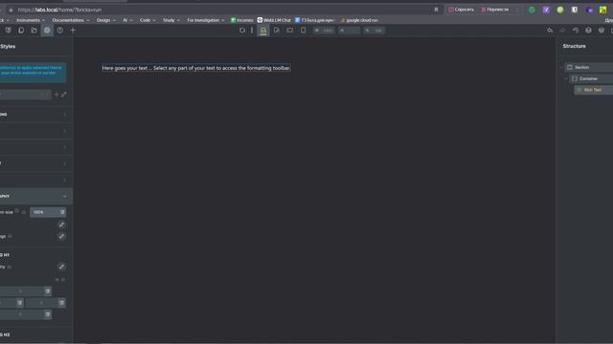This screenshot has height=344, width=613.
Task: Expand the third collapsed settings group chevron
Action: coord(65,147)
